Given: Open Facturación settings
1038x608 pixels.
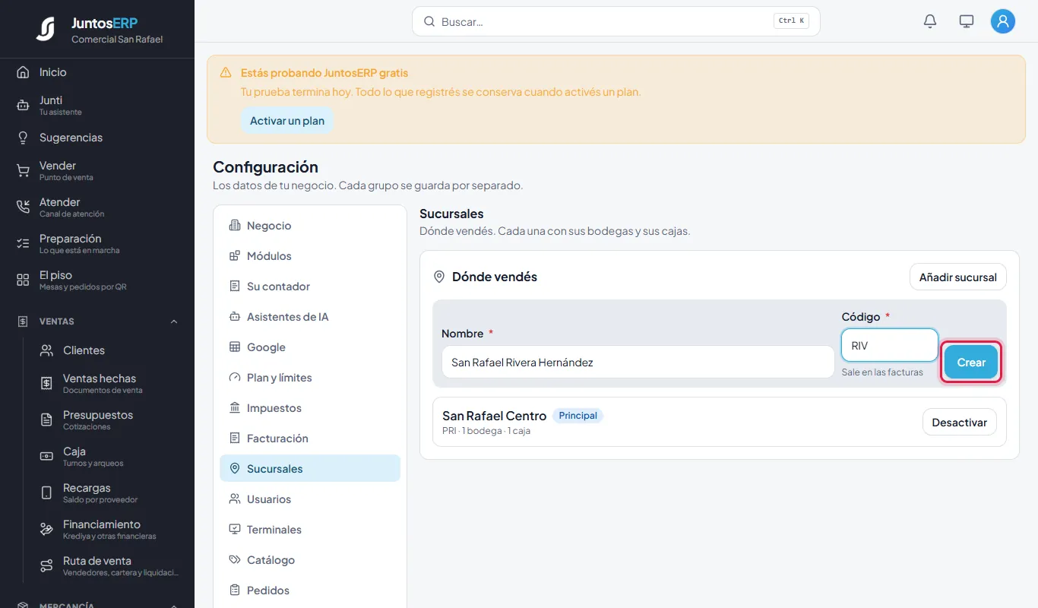Looking at the screenshot, I should (310, 439).
